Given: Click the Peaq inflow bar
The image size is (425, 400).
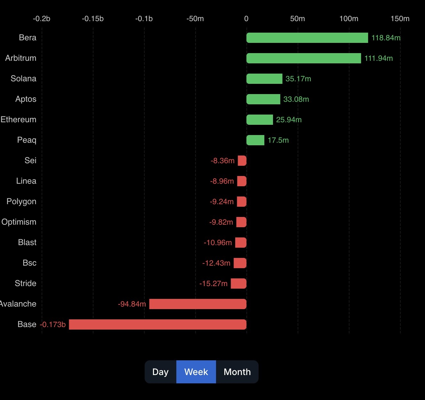Looking at the screenshot, I should pos(255,140).
